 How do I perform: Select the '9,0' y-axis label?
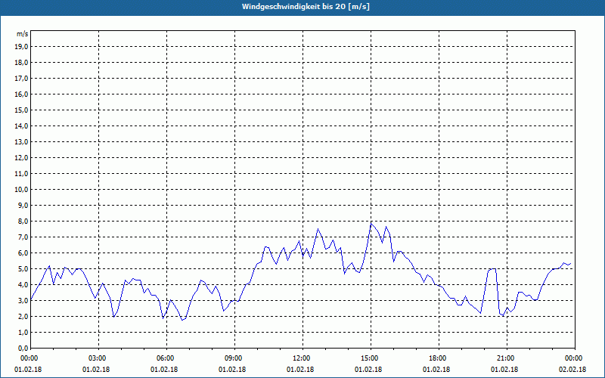[x=23, y=205]
